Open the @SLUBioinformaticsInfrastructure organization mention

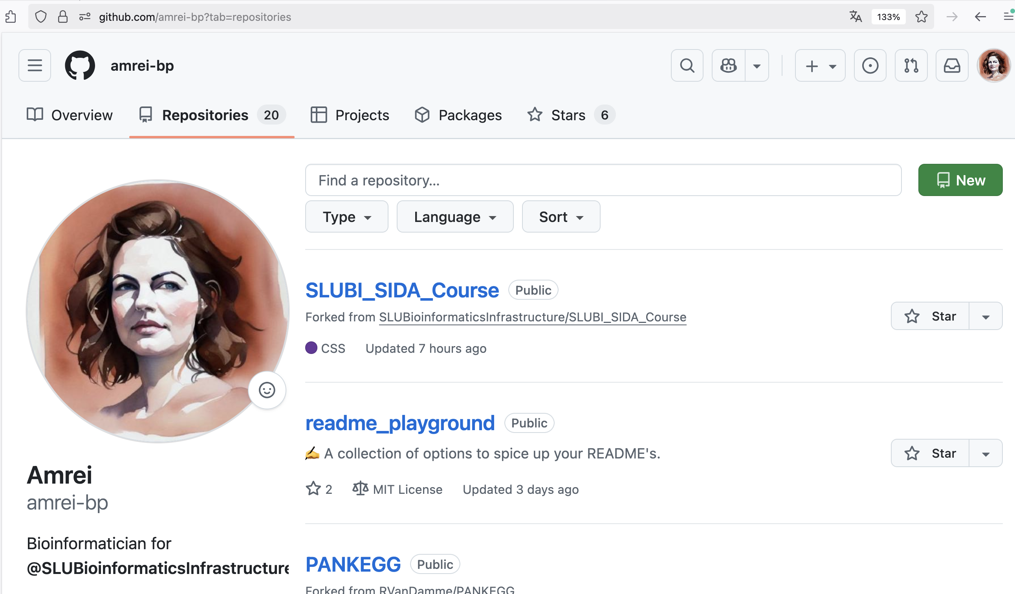158,568
